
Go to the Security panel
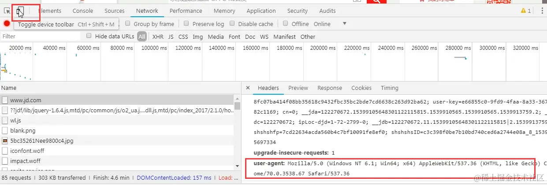(x=298, y=11)
